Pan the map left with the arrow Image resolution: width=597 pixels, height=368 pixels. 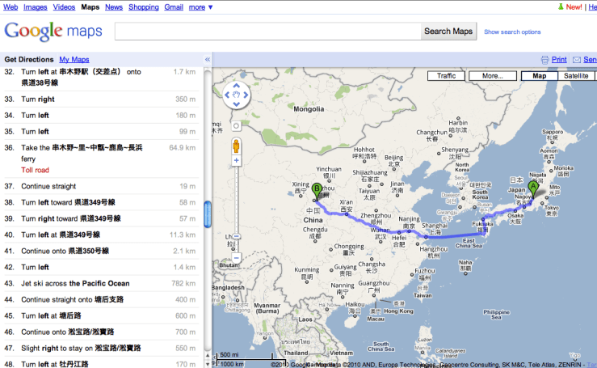[225, 96]
